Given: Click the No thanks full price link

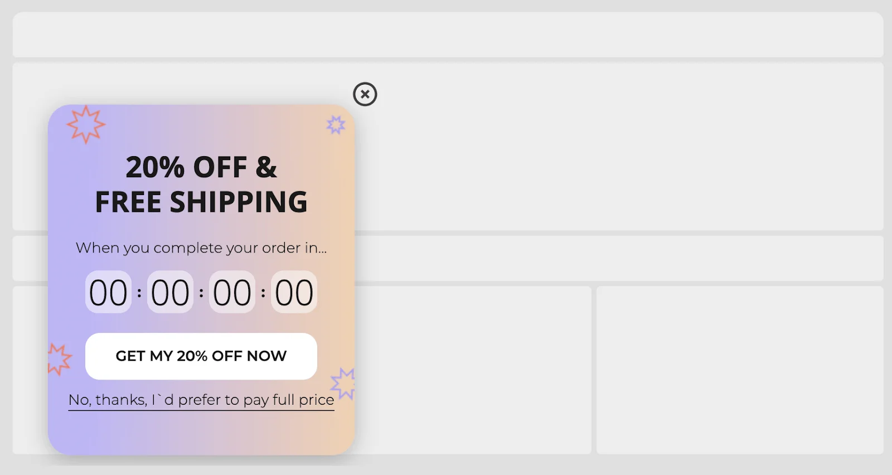Looking at the screenshot, I should point(201,400).
